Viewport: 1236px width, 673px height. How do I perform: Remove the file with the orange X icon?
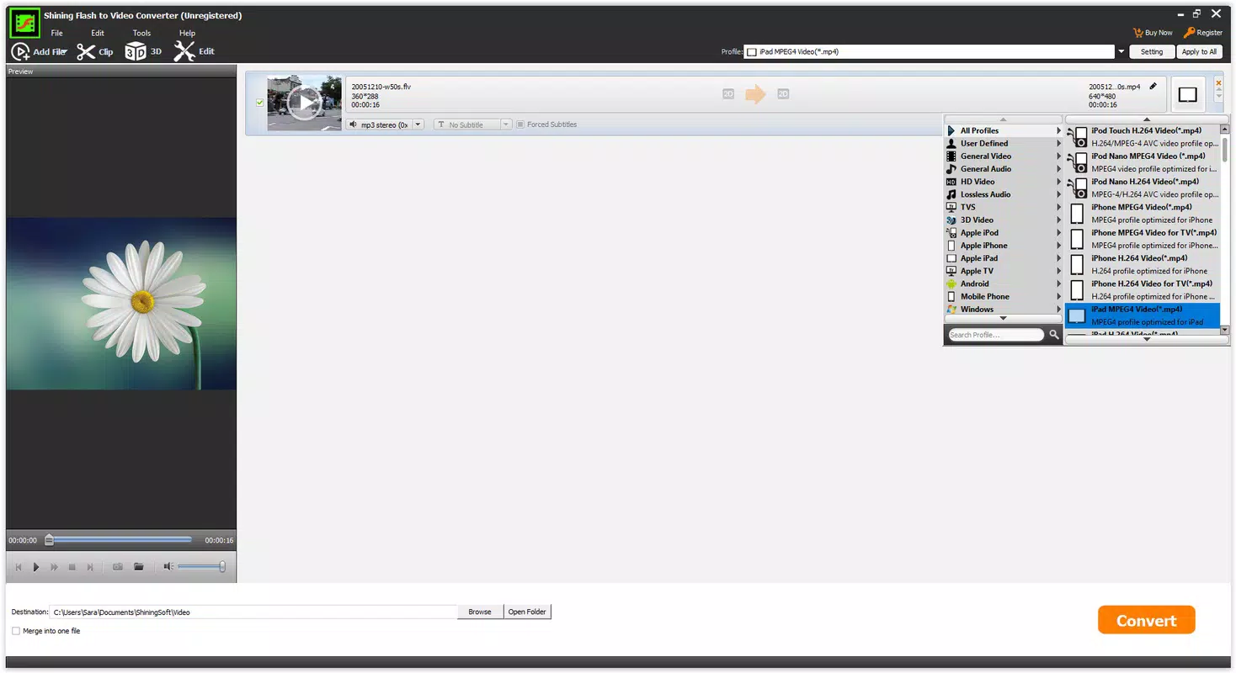pyautogui.click(x=1218, y=82)
